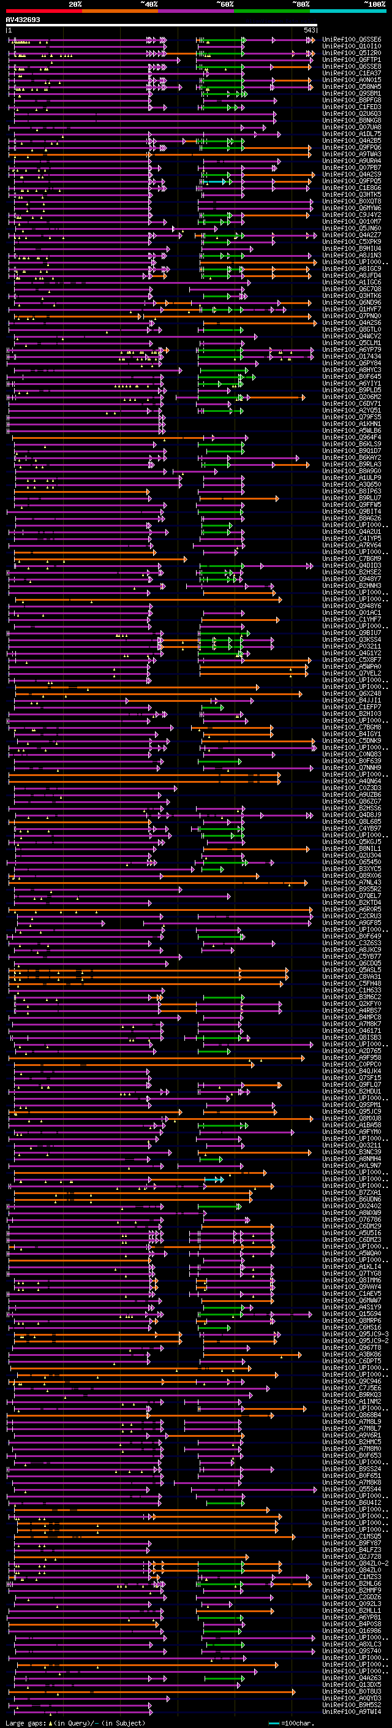Click cyan alignment segment in Q9FPQ5 row
Image resolution: width=392 pixels, height=1728 pixels.
(x=215, y=182)
